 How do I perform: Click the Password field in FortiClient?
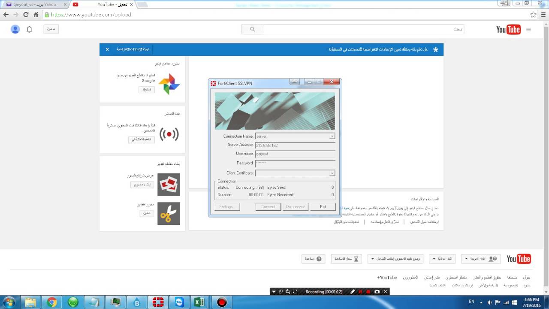click(295, 164)
